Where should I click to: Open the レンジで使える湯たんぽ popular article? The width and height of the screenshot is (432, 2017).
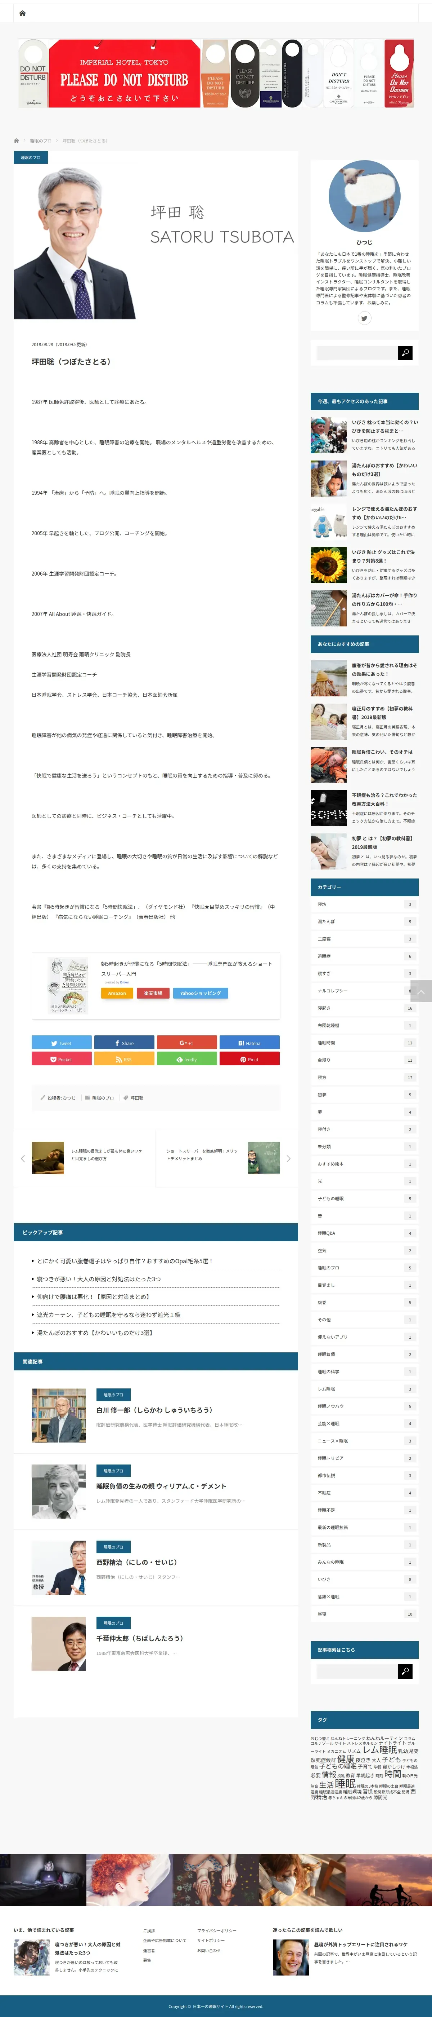point(384,513)
